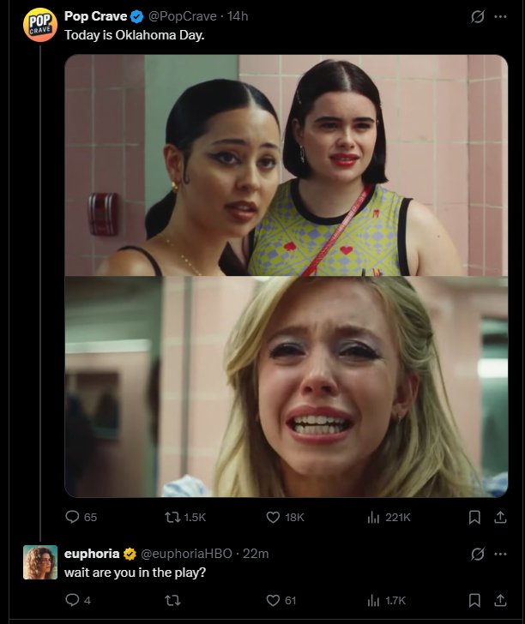The width and height of the screenshot is (525, 624).
Task: Repost the euphoria reply
Action: click(172, 600)
